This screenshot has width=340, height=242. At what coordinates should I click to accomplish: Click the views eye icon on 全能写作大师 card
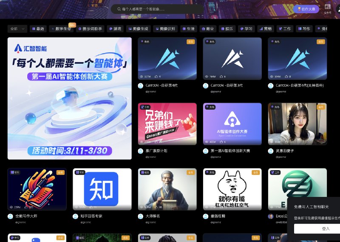click(x=11, y=207)
